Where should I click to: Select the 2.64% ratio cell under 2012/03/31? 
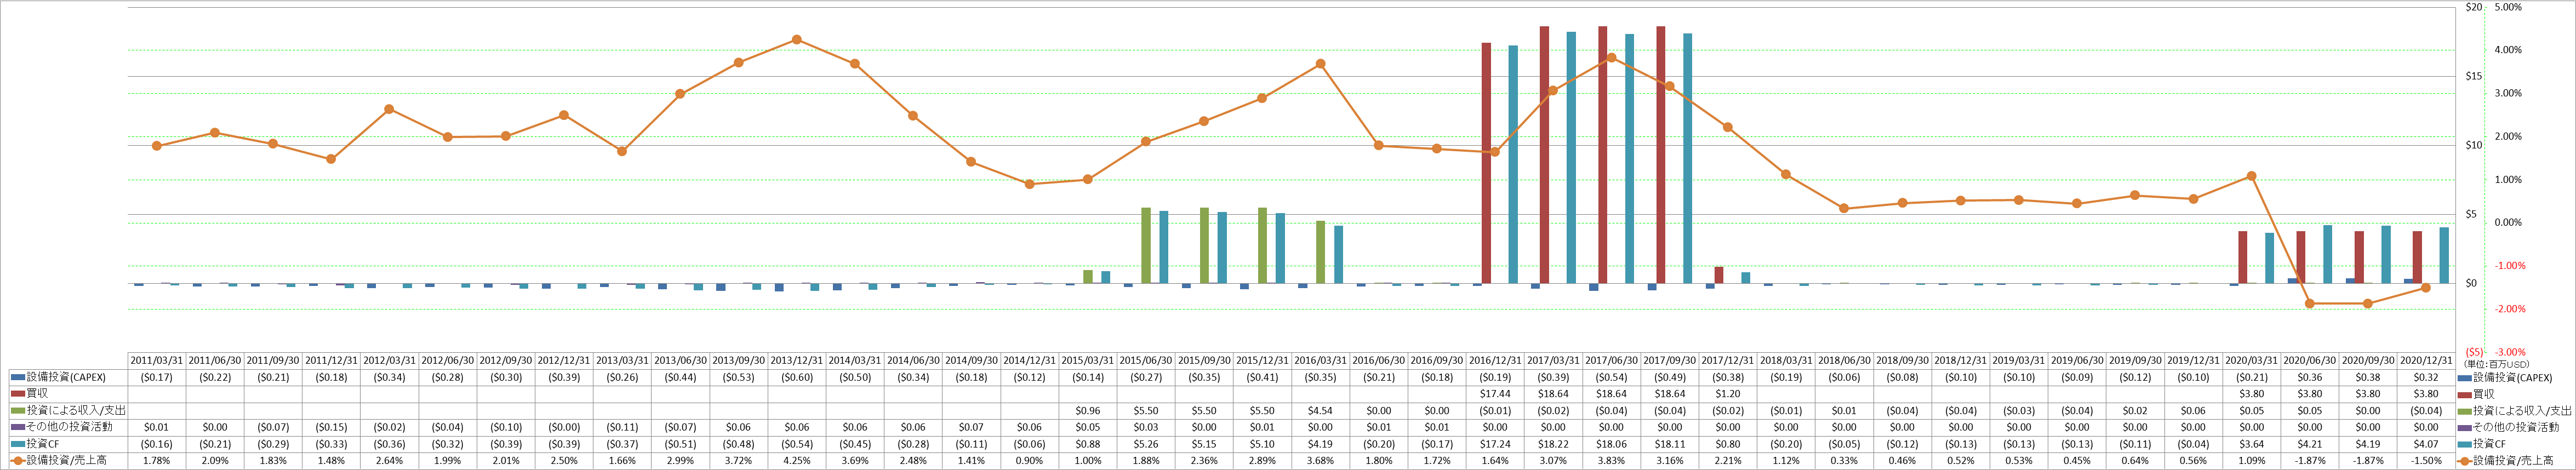389,461
